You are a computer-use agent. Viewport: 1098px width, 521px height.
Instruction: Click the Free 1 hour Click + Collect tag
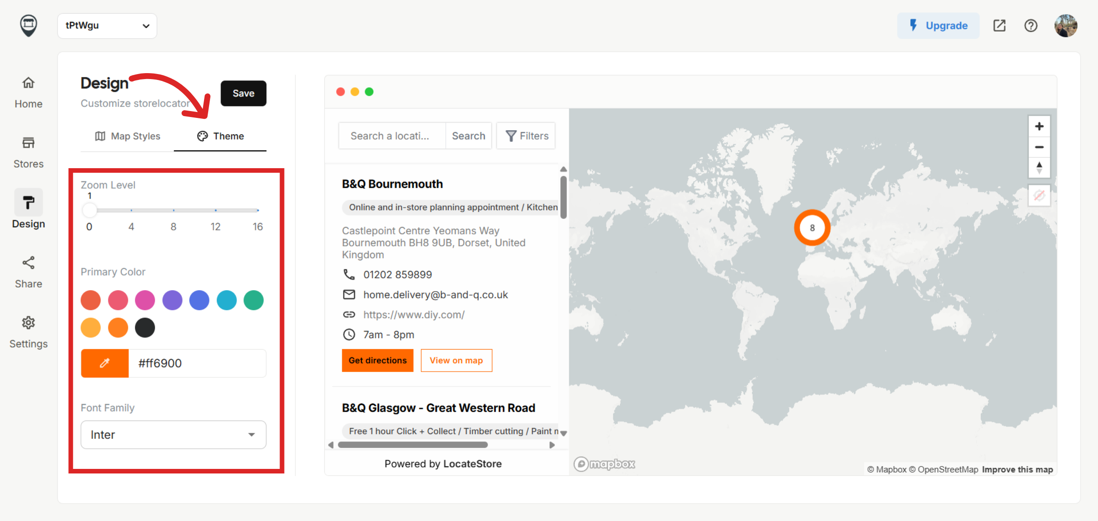450,431
